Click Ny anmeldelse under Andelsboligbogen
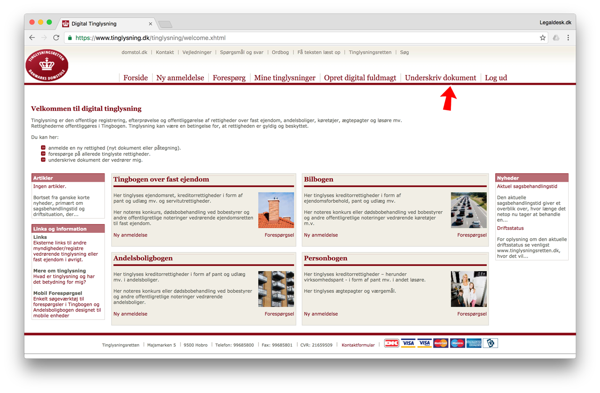This screenshot has height=393, width=600. [130, 314]
